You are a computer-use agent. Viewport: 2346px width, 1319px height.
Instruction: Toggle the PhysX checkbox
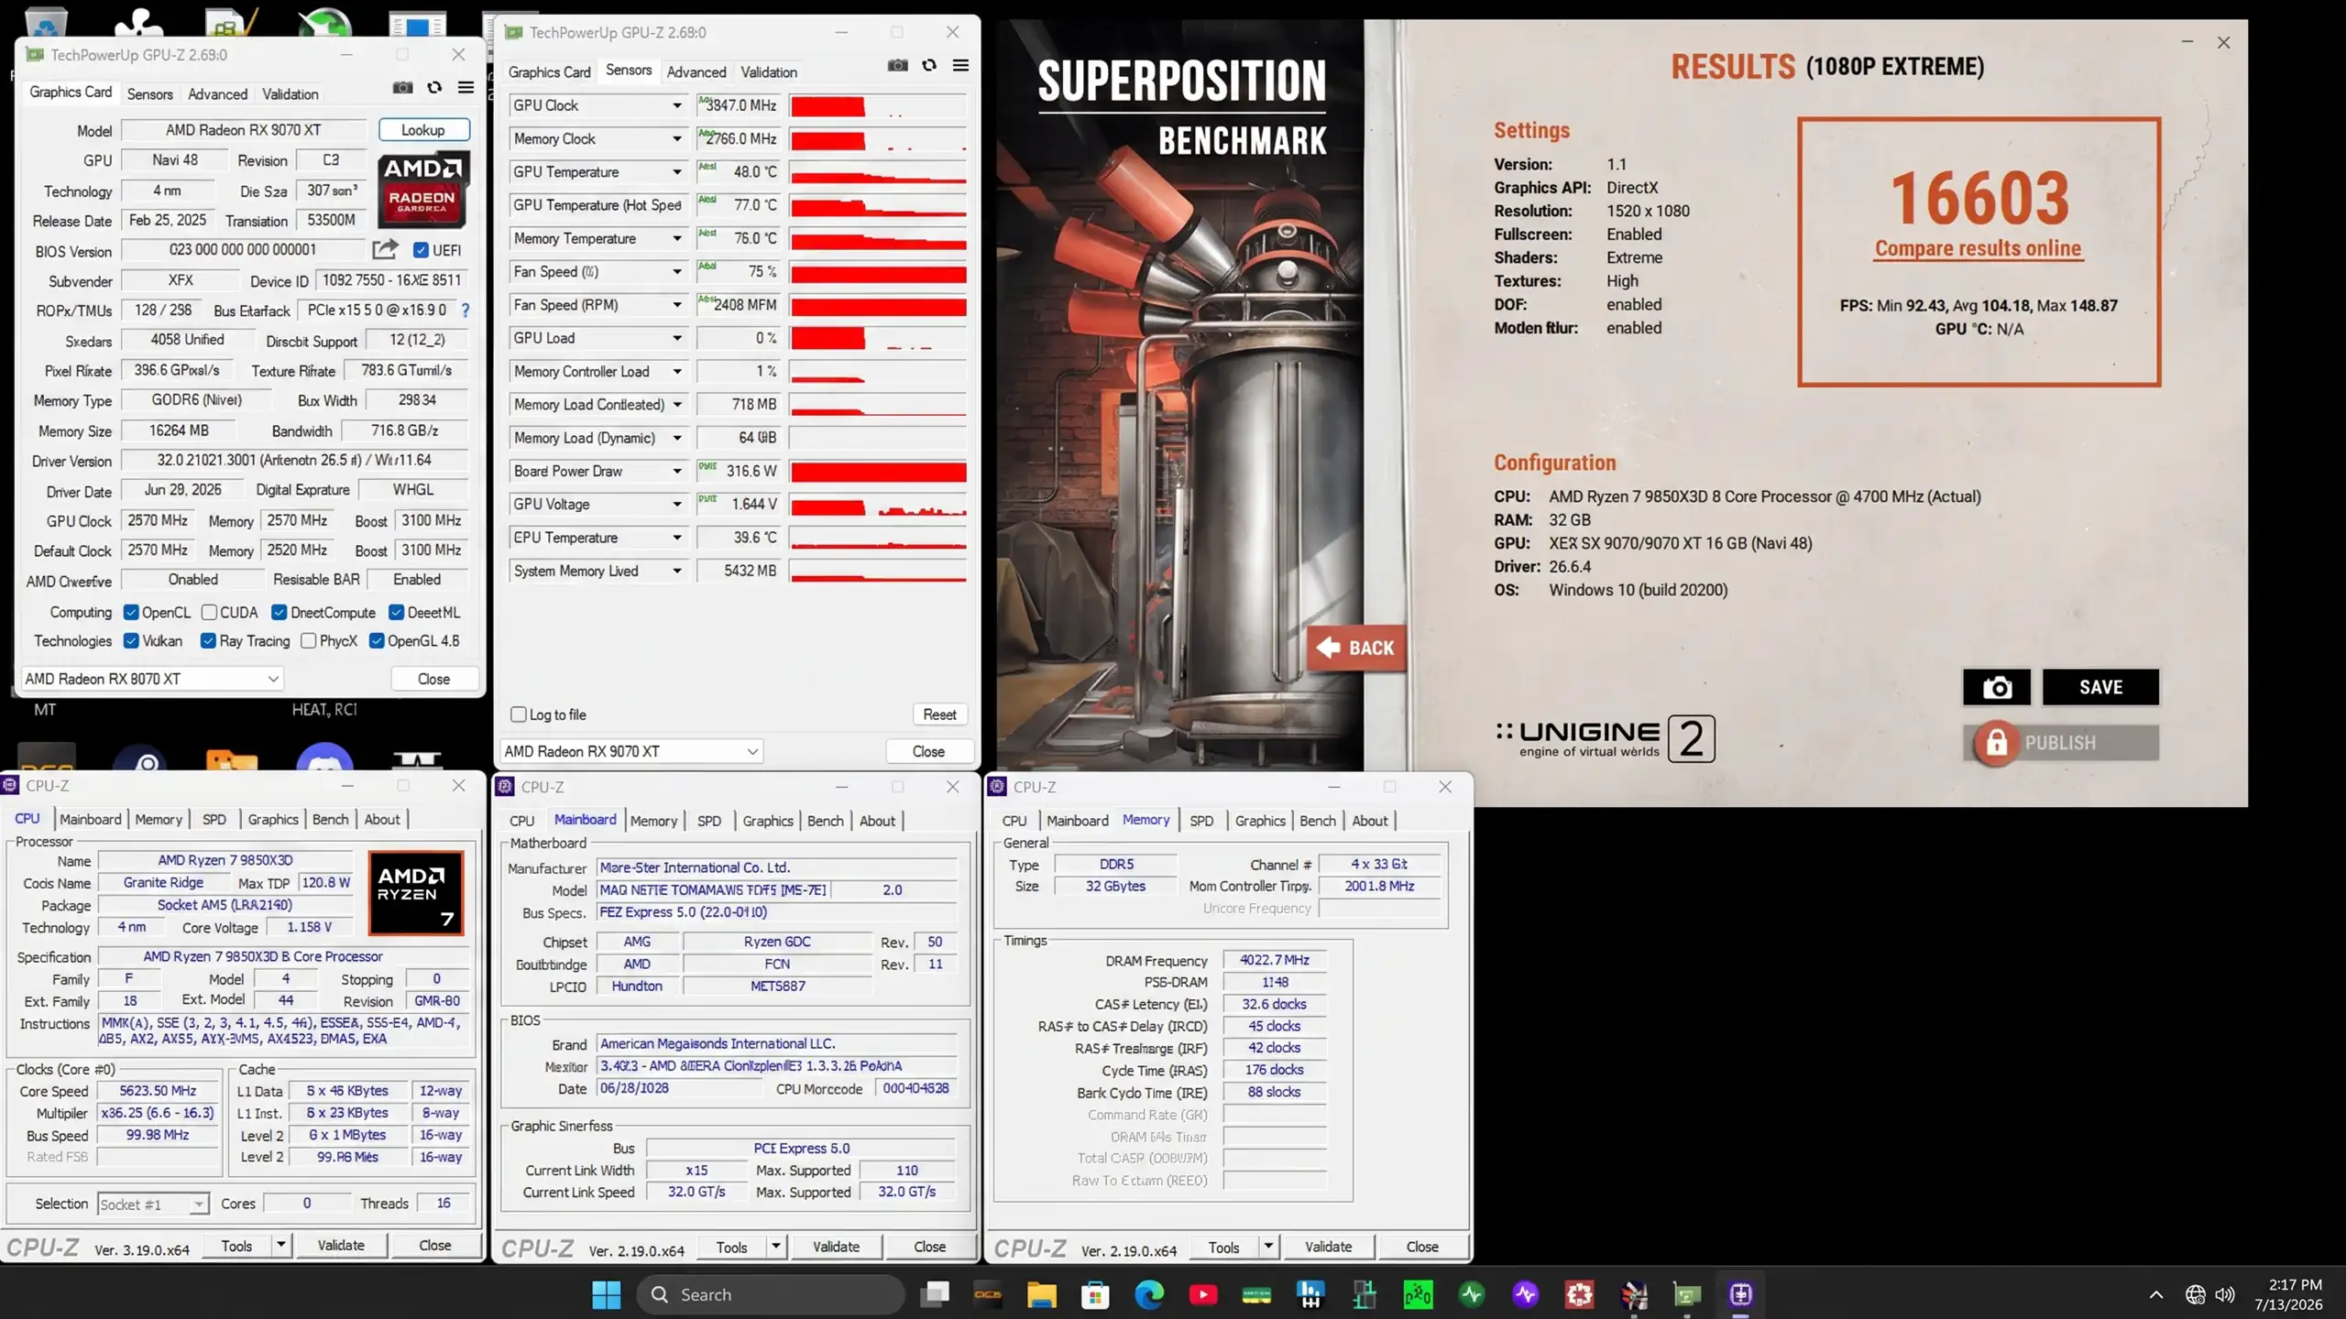tap(309, 641)
